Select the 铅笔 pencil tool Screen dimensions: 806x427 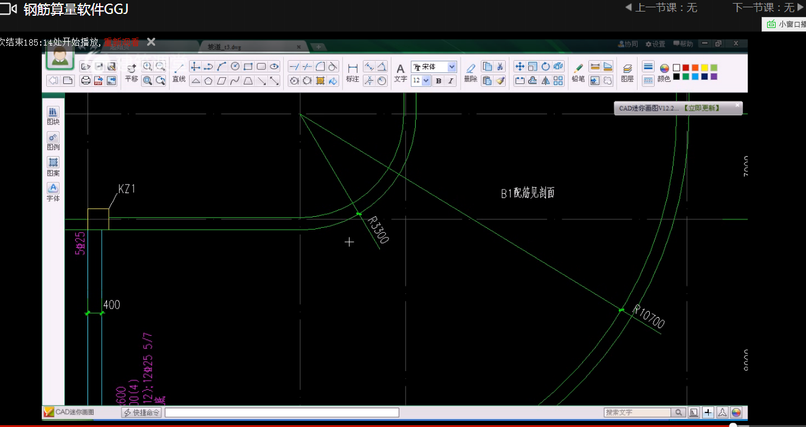point(578,72)
